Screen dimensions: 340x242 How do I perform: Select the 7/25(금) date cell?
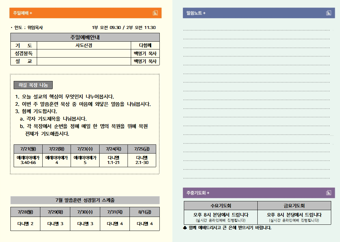tap(142, 149)
